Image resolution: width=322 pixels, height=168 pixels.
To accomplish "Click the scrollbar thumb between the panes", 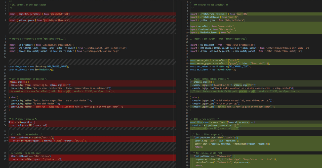I will click(x=175, y=102).
